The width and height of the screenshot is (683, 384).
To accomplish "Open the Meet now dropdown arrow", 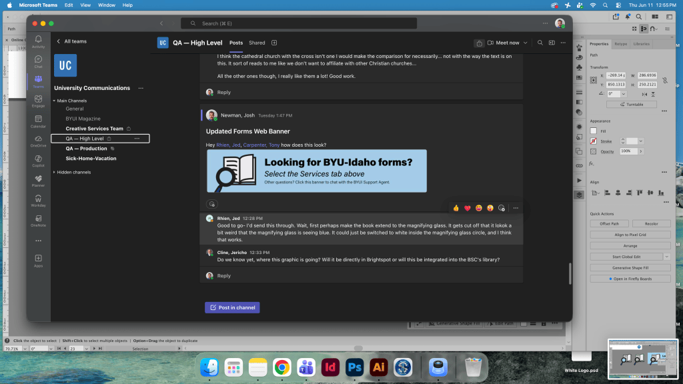I will pyautogui.click(x=526, y=43).
